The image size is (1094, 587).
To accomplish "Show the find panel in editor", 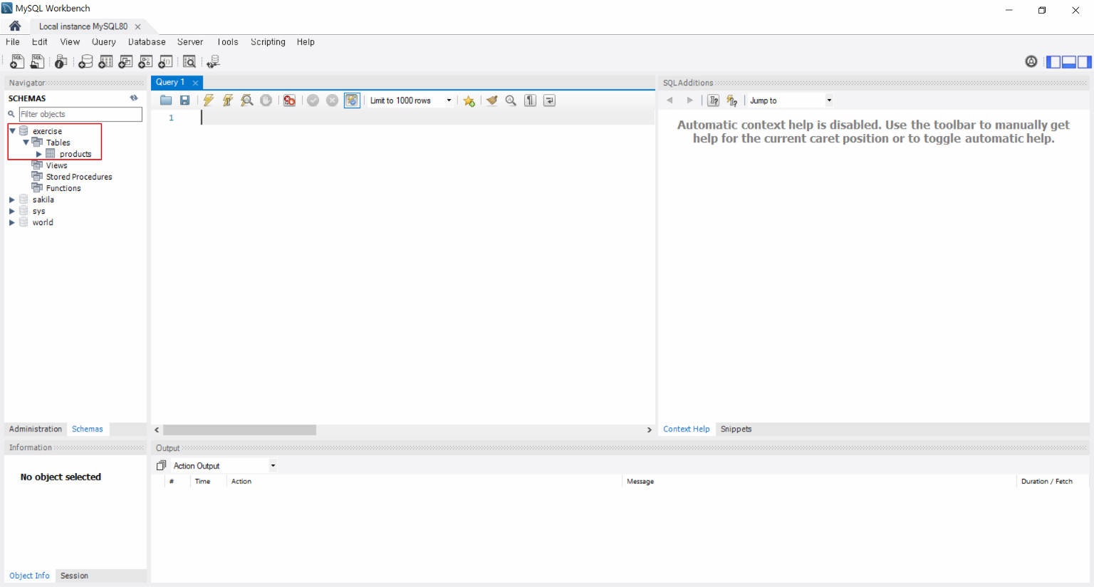I will pos(511,100).
